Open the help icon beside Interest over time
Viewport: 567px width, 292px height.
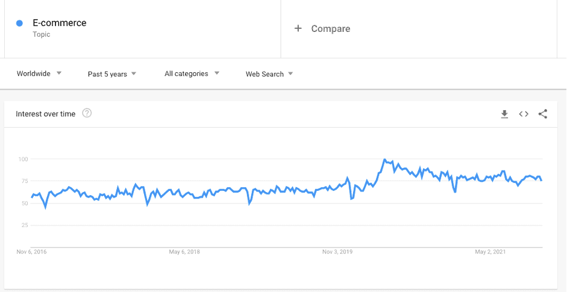87,113
